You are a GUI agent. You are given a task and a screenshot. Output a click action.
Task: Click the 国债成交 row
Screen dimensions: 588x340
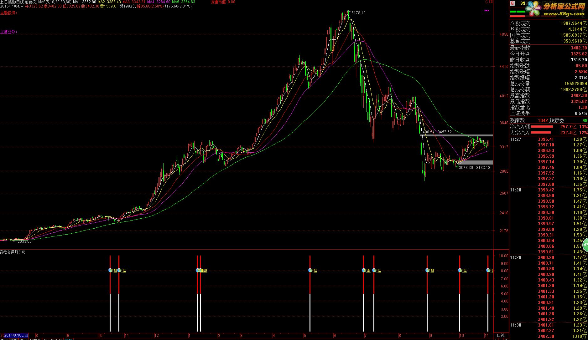(x=549, y=35)
